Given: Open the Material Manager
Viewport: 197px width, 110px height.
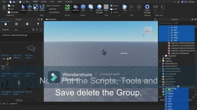Looking at the screenshot, I should [x=99, y=9].
